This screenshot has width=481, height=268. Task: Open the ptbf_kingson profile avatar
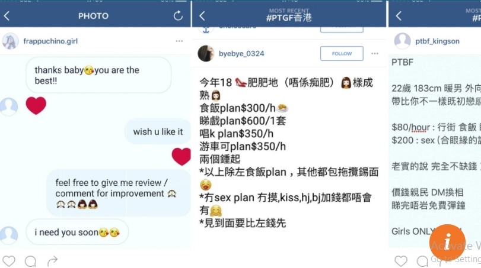tap(402, 41)
